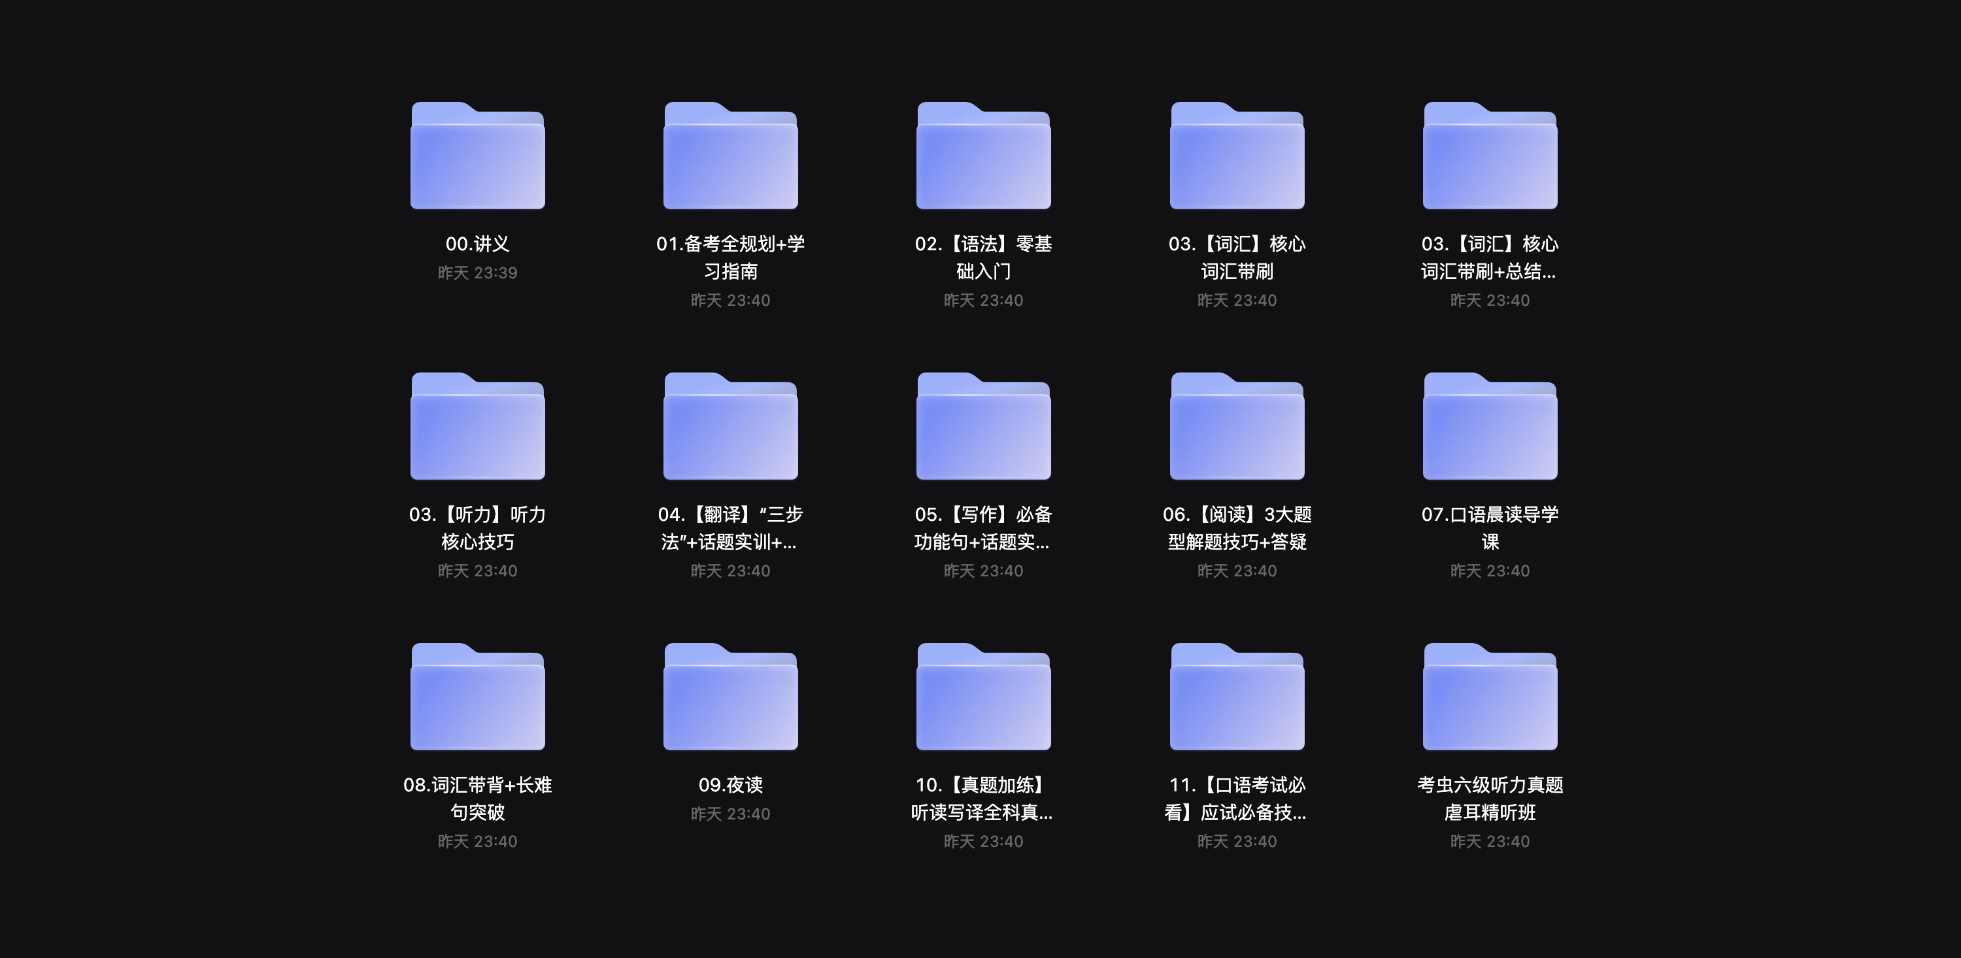Click the name 09.夜读

pyautogui.click(x=731, y=785)
